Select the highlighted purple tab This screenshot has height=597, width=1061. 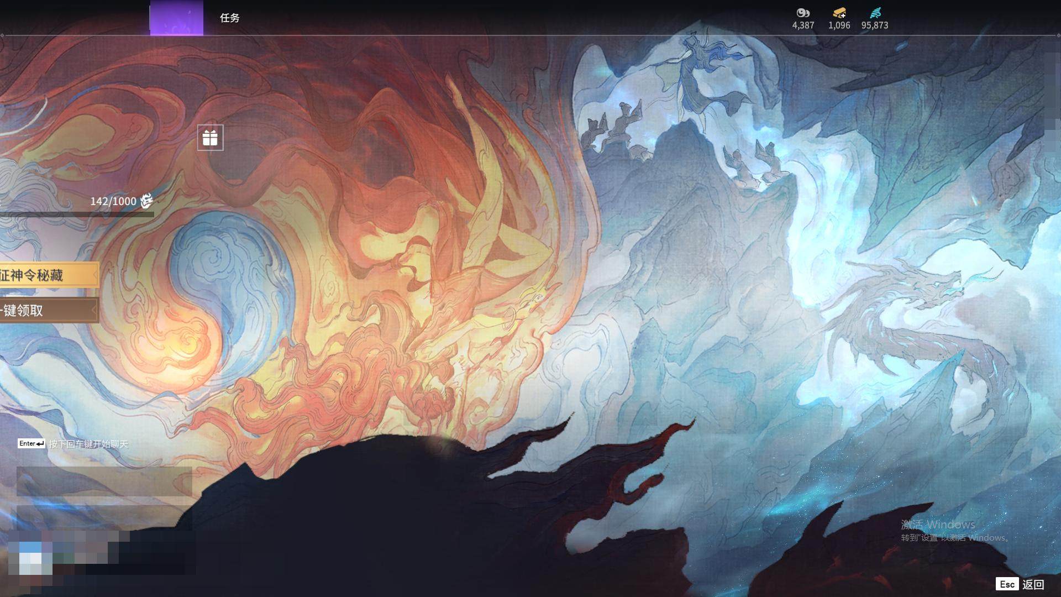tap(176, 18)
